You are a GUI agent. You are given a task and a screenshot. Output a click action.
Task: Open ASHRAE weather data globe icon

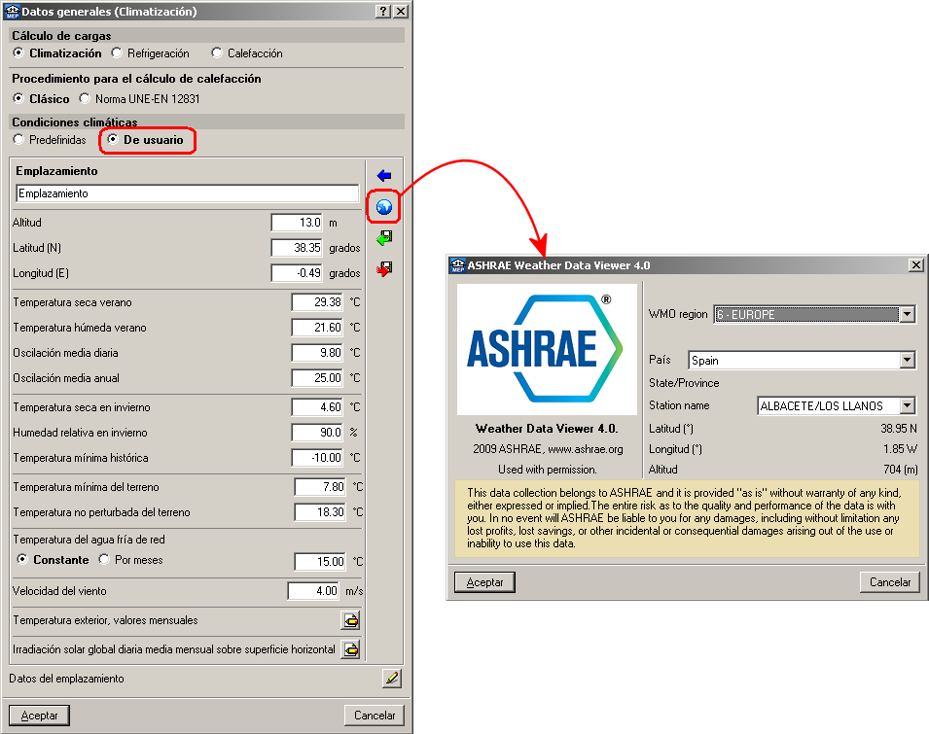tap(384, 207)
